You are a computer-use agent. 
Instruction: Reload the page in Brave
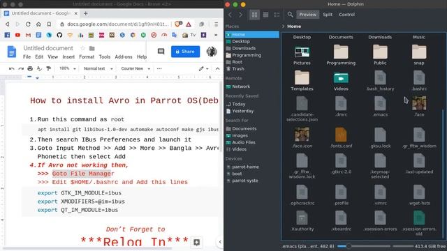pos(28,24)
